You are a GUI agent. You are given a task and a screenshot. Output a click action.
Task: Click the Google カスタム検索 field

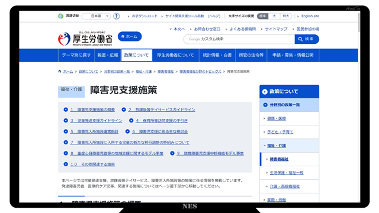(239, 39)
